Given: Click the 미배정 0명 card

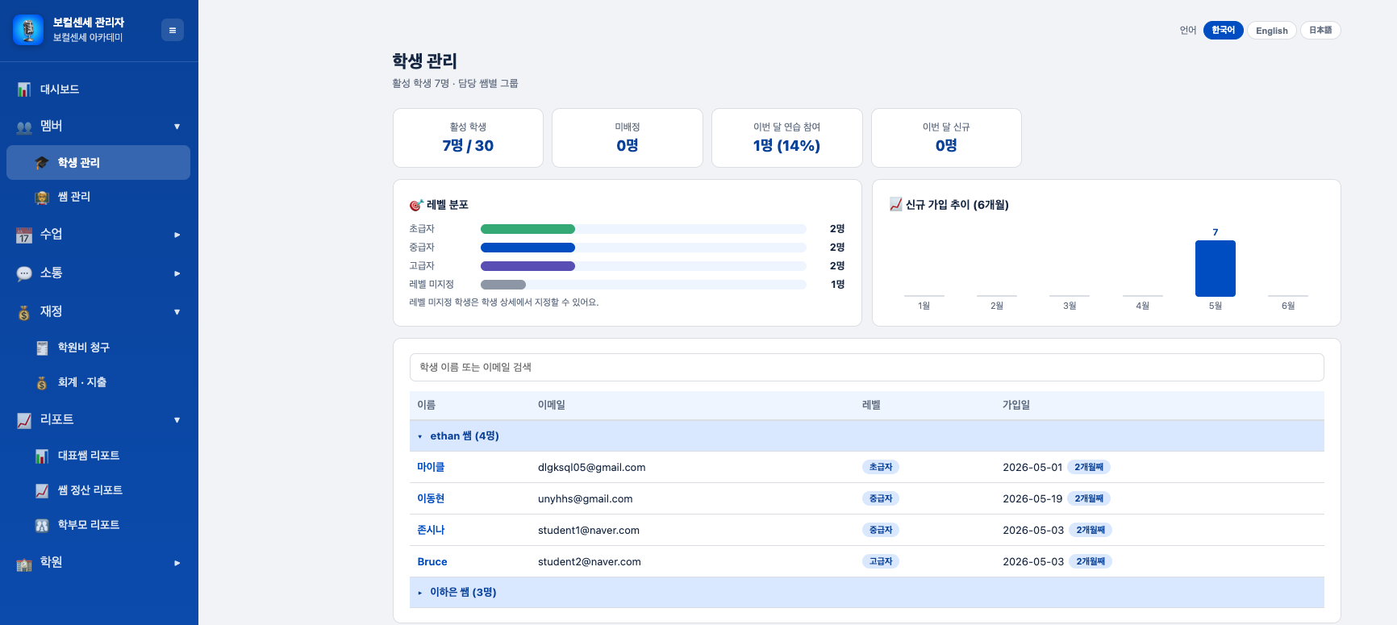Looking at the screenshot, I should [628, 138].
